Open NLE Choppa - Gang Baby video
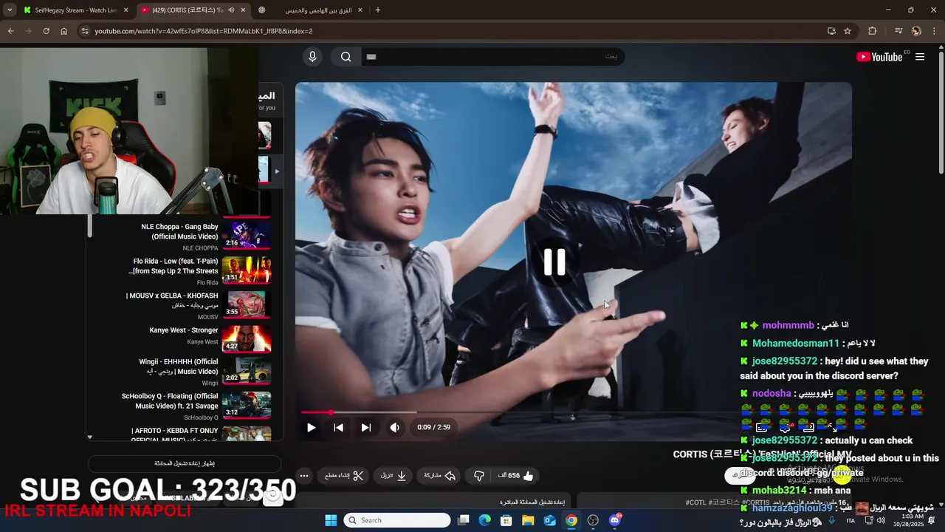Image resolution: width=945 pixels, height=532 pixels. click(180, 236)
